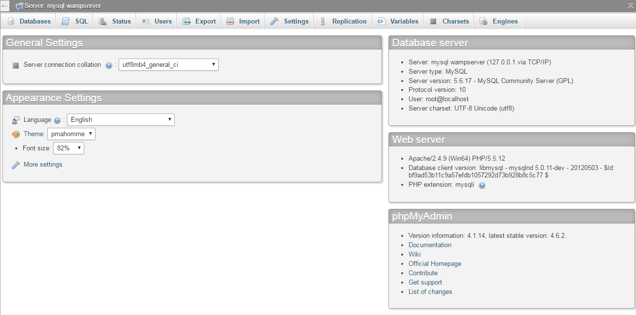636x315 pixels.
Task: Click the Import tab icon
Action: (x=230, y=22)
